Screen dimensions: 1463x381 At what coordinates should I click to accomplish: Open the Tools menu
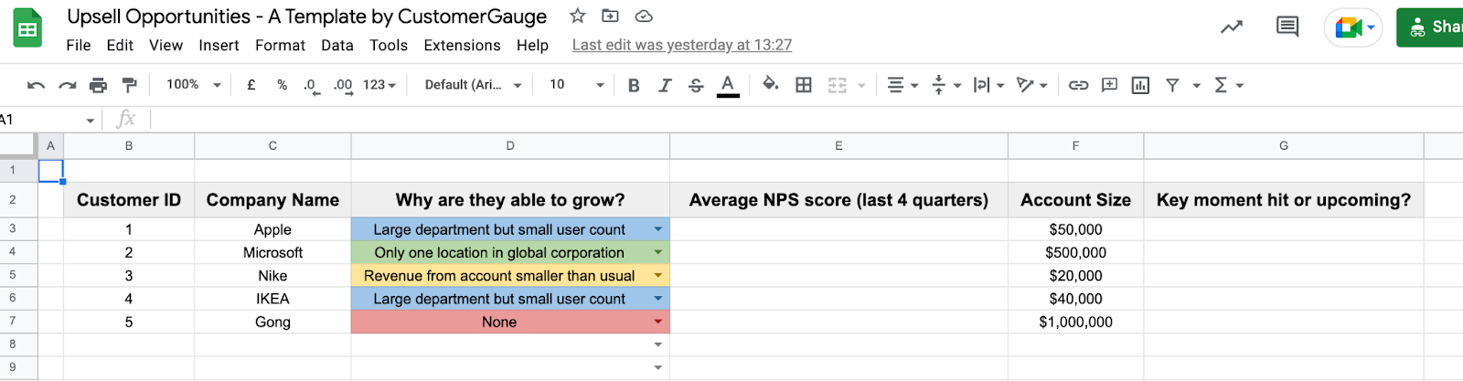[x=389, y=45]
